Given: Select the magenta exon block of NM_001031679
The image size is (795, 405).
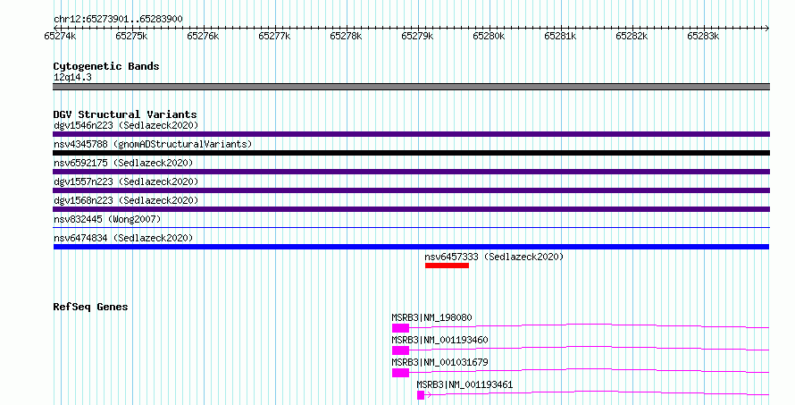Looking at the screenshot, I should coord(400,373).
